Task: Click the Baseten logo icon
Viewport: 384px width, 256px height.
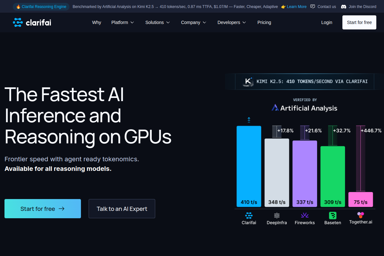Action: point(332,215)
